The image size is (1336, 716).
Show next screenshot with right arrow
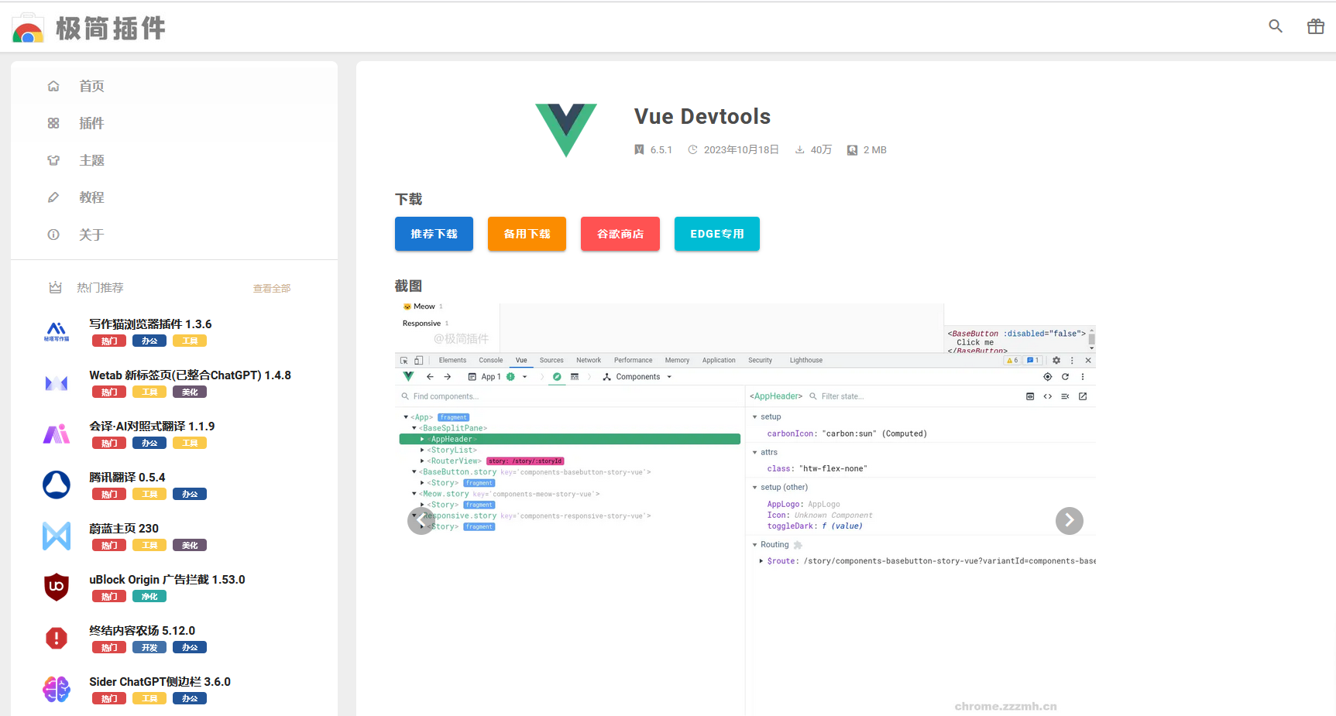point(1069,521)
